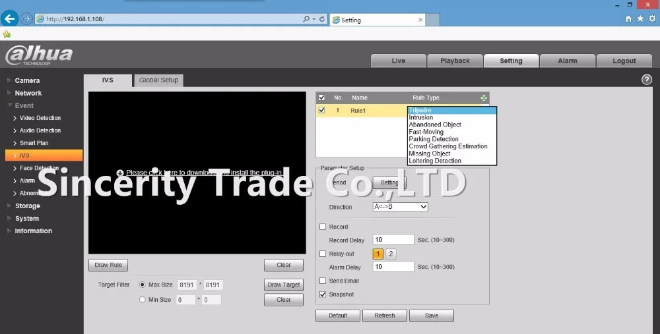Open Video Detection in sidebar
The width and height of the screenshot is (660, 334).
click(x=40, y=118)
